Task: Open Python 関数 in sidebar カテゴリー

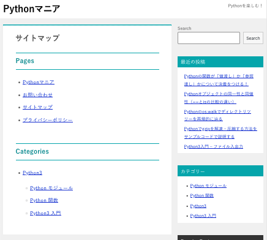Action: (x=201, y=195)
